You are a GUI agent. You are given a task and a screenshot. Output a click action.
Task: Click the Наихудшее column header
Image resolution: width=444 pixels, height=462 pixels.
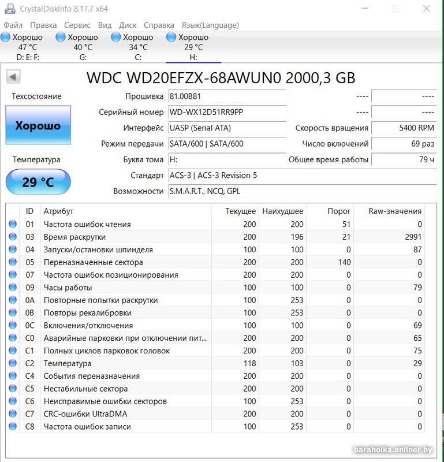pyautogui.click(x=282, y=211)
